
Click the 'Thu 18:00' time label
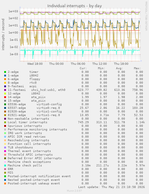[121, 64]
